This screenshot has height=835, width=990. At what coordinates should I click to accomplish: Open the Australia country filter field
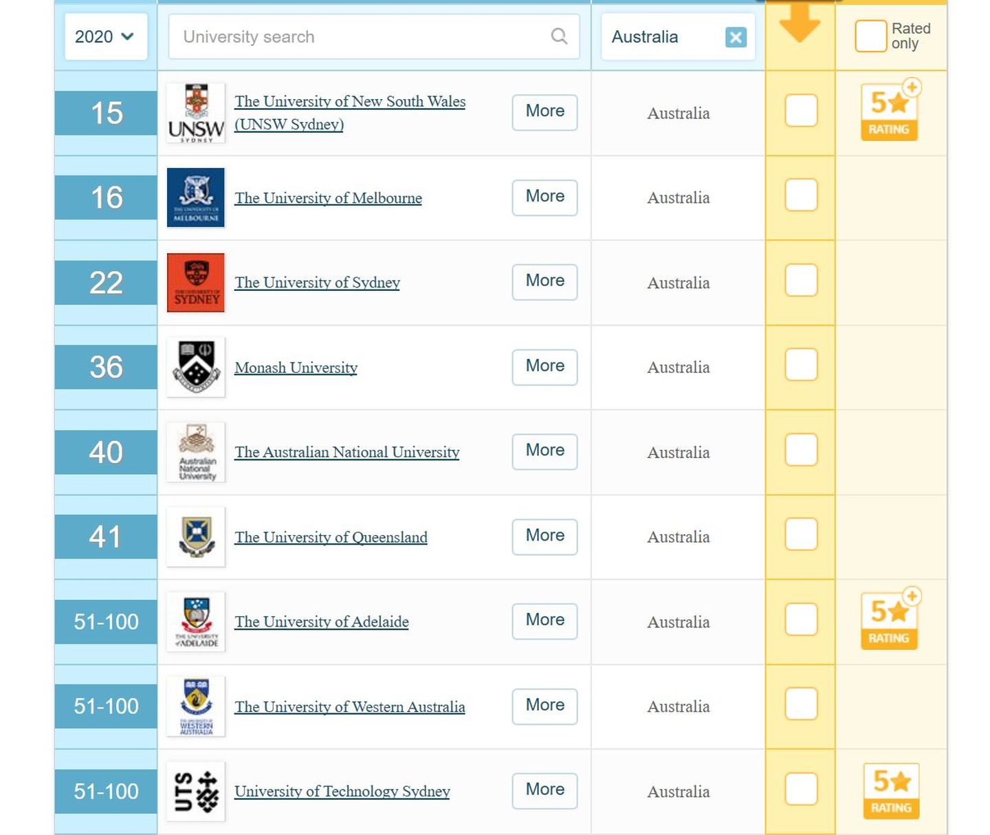click(x=678, y=36)
